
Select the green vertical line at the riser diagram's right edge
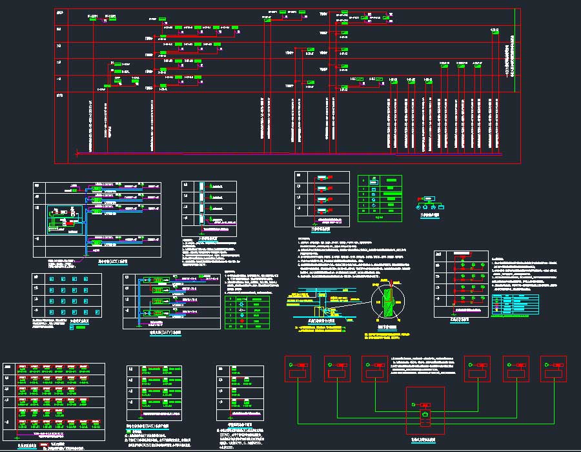[515, 50]
